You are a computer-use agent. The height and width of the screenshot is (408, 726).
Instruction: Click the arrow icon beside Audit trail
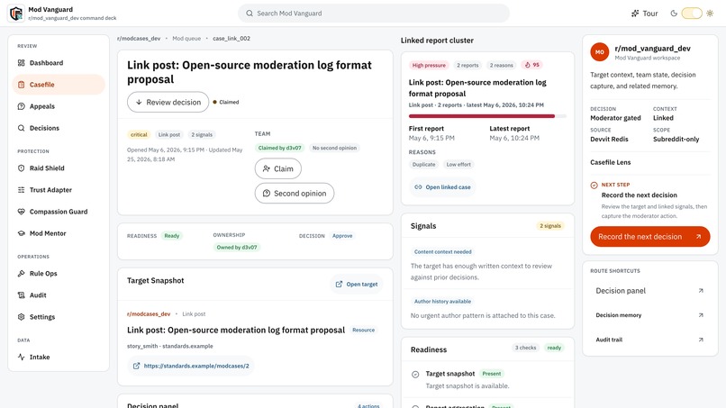701,340
